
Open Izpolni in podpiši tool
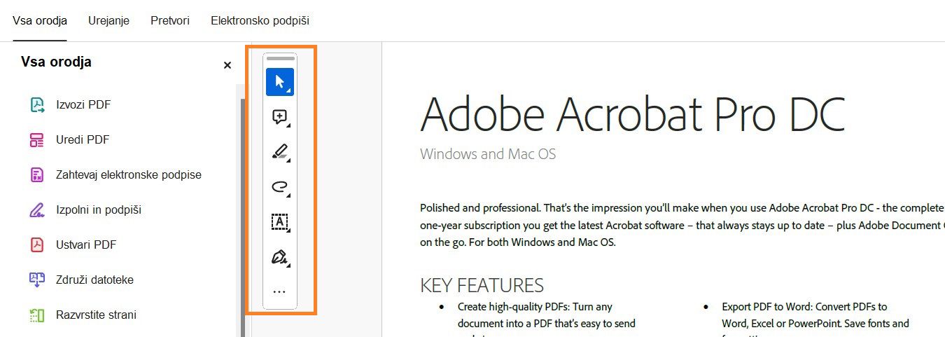click(x=99, y=210)
